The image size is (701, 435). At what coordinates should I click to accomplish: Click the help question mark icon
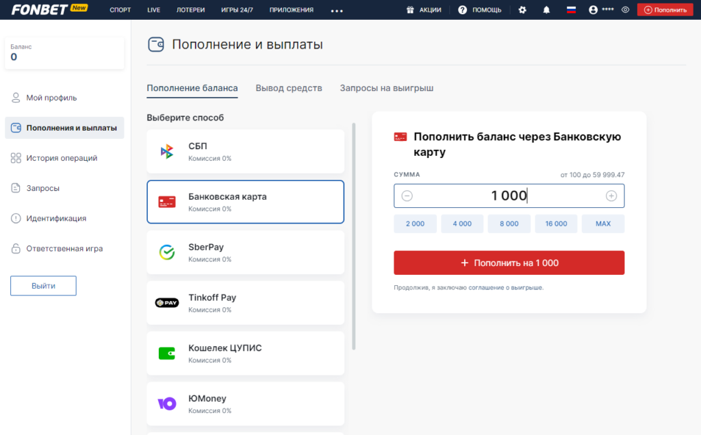462,10
